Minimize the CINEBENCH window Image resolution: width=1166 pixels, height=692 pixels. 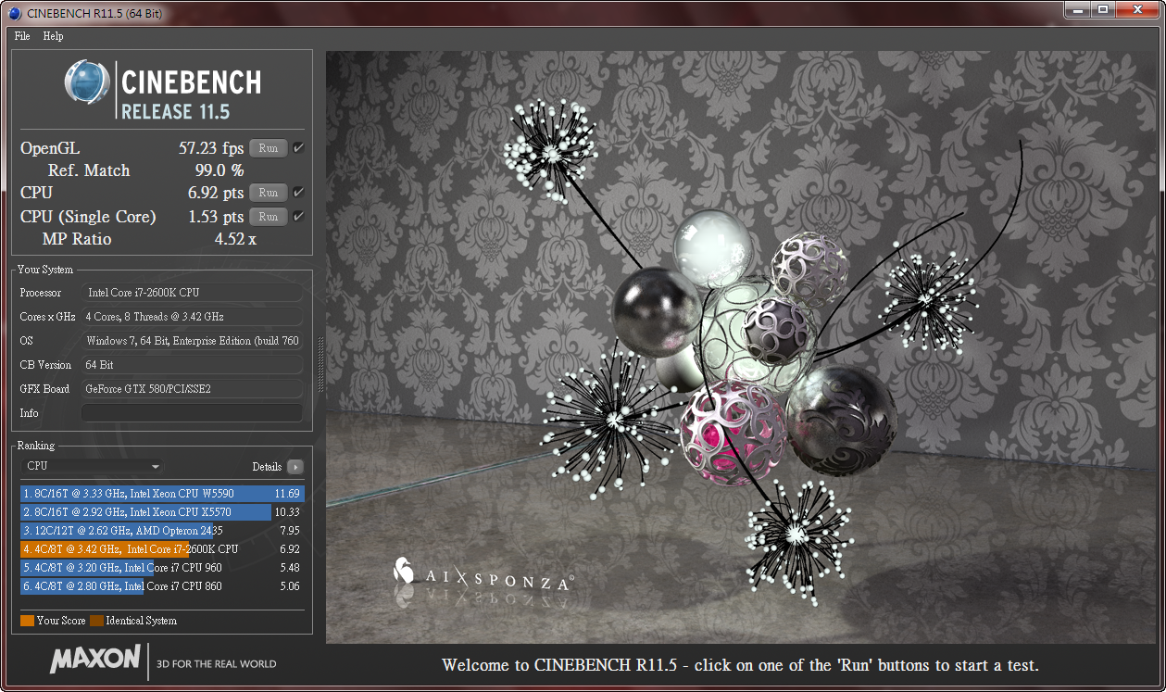(x=1077, y=9)
